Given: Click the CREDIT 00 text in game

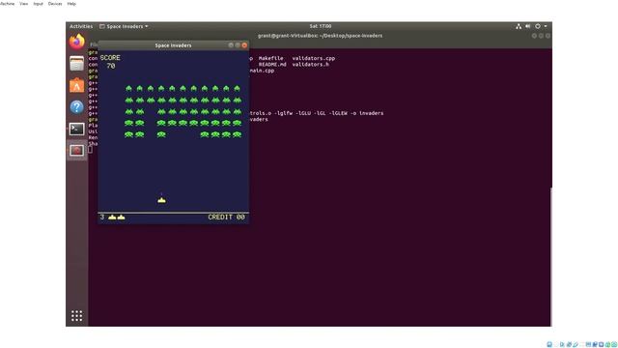Looking at the screenshot, I should pos(226,217).
